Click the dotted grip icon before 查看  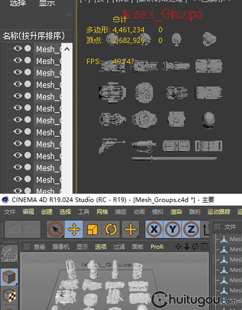(26, 246)
